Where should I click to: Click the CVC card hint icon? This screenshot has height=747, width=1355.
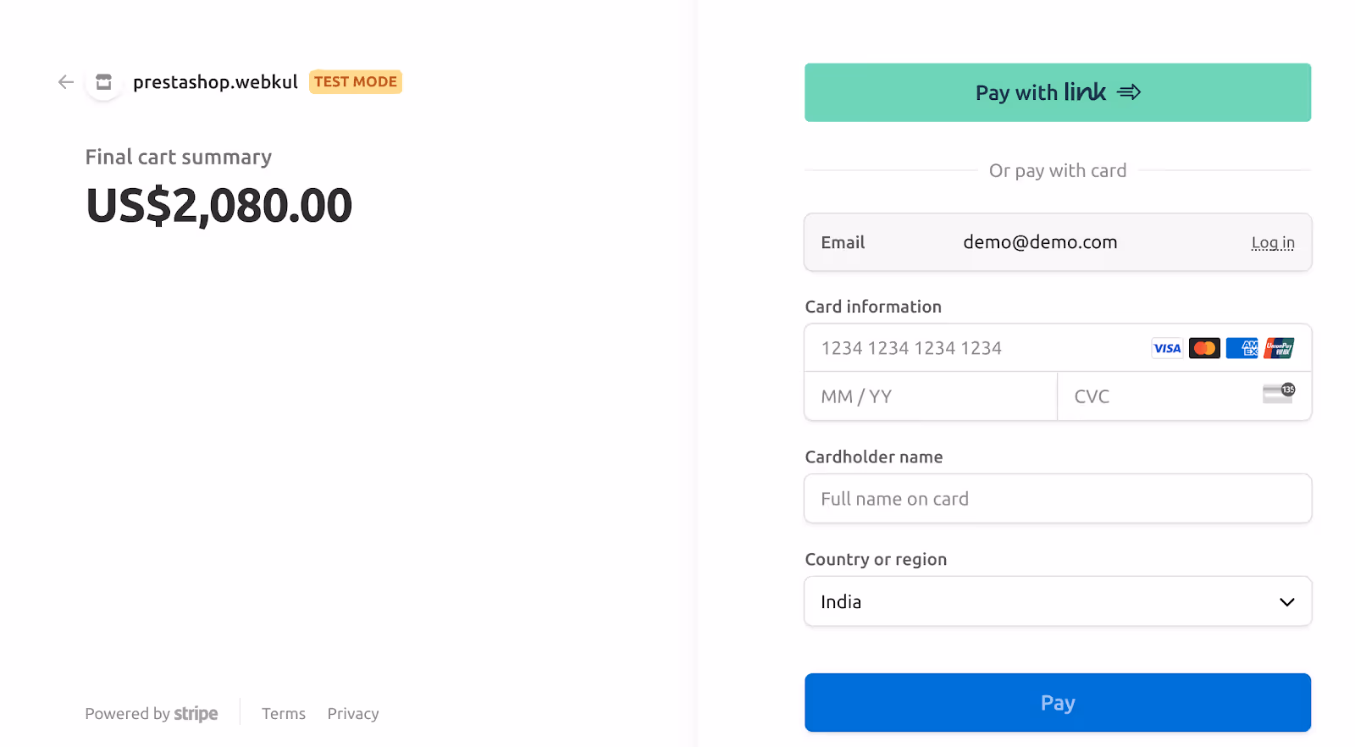coord(1278,393)
